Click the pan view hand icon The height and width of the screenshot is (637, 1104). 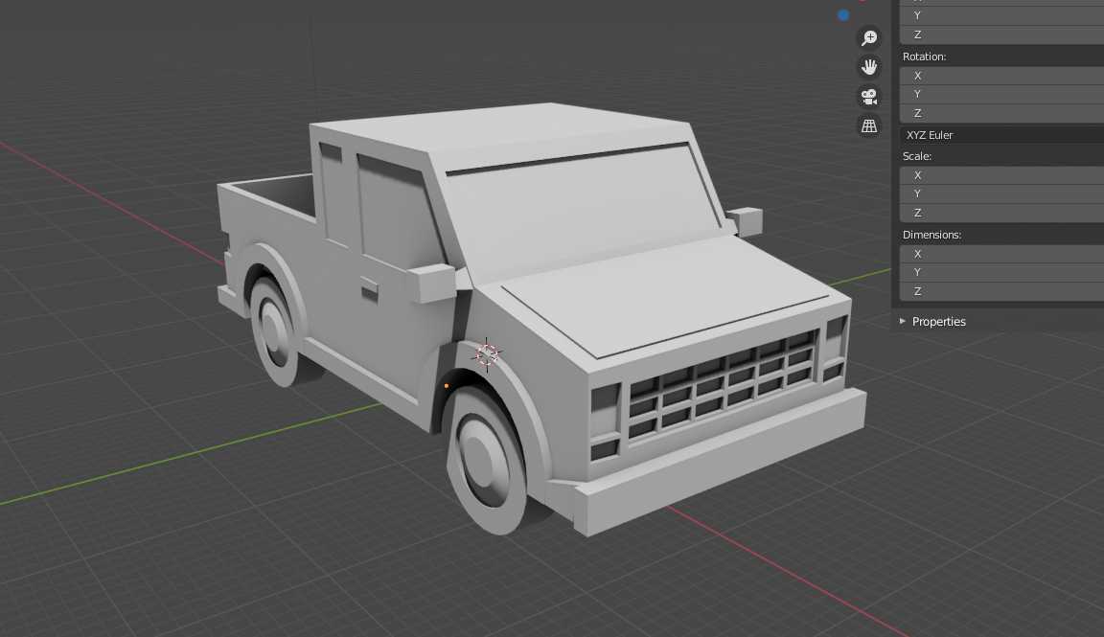pyautogui.click(x=869, y=67)
